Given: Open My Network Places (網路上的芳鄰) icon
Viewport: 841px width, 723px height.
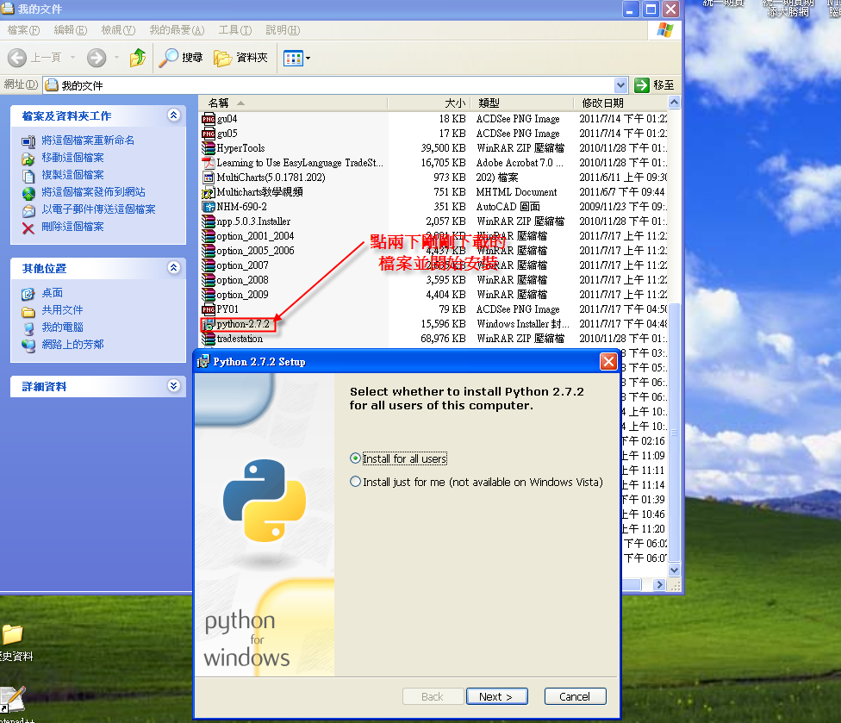Looking at the screenshot, I should pyautogui.click(x=28, y=345).
